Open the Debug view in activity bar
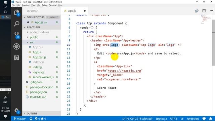This screenshot has height=121, width=215. tap(16, 46)
